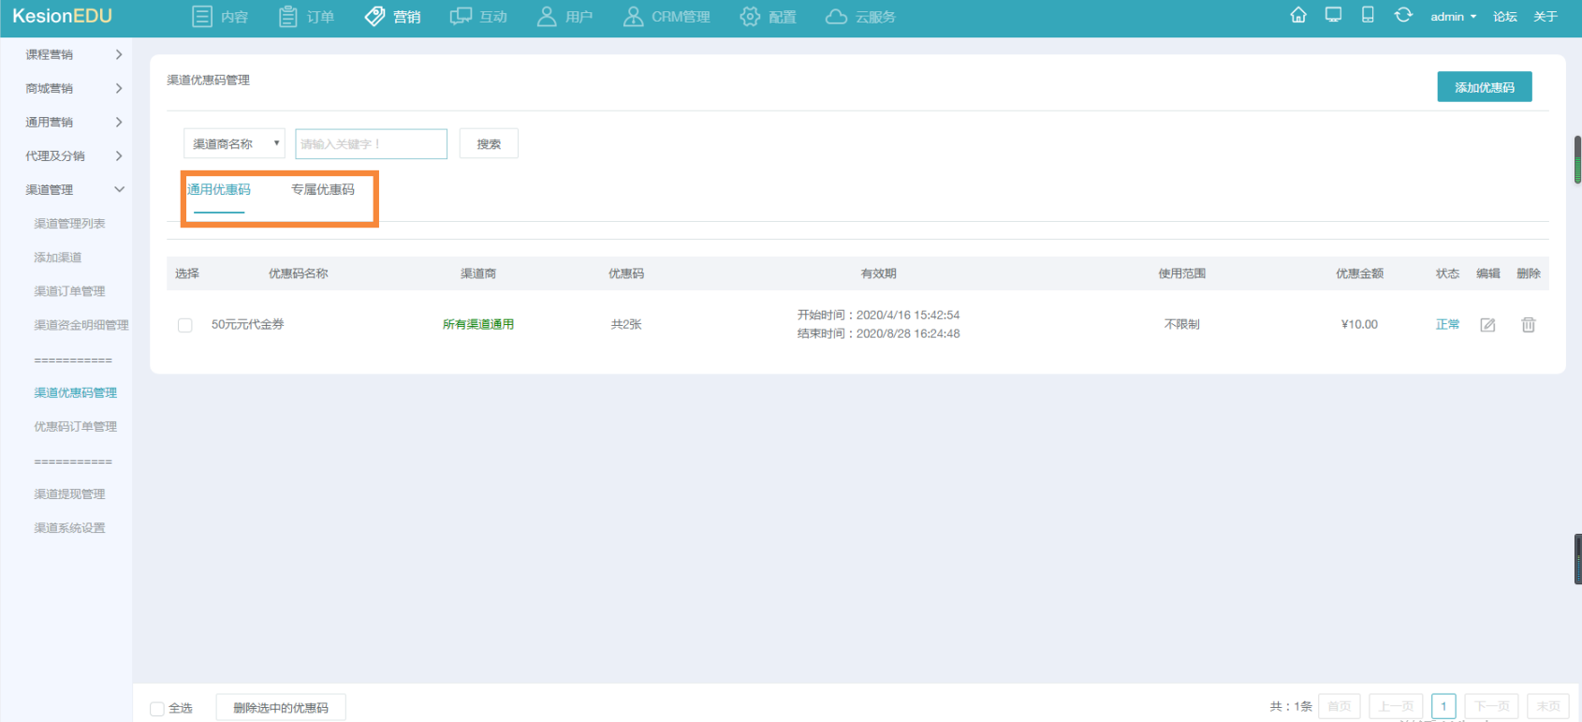This screenshot has width=1582, height=722.
Task: Select the 50元代金券 row checkbox
Action: [185, 325]
